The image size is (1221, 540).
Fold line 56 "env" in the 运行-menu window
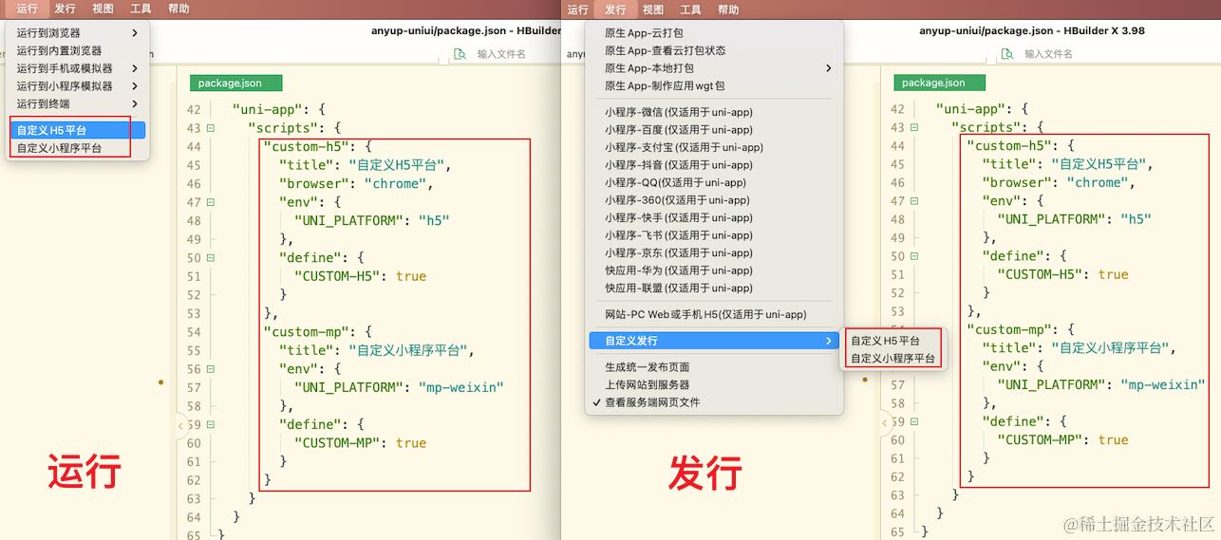click(211, 369)
